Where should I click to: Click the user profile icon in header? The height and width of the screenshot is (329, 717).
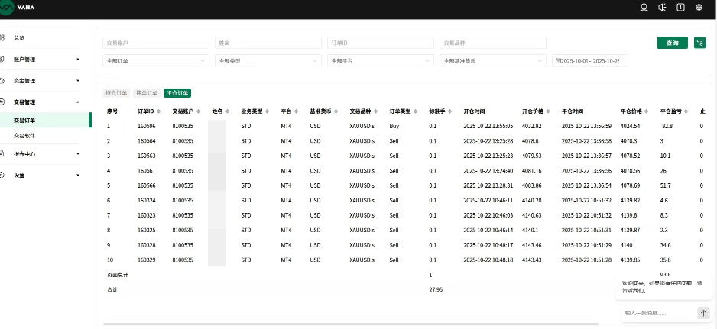click(644, 8)
